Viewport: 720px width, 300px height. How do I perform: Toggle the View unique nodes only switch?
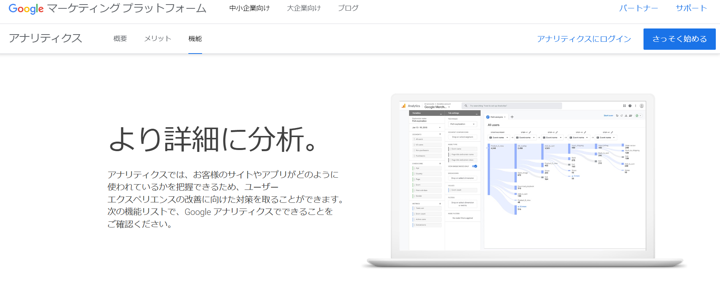coord(475,166)
